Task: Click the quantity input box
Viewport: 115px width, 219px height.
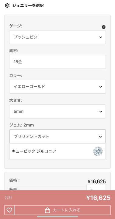Action: (96, 187)
